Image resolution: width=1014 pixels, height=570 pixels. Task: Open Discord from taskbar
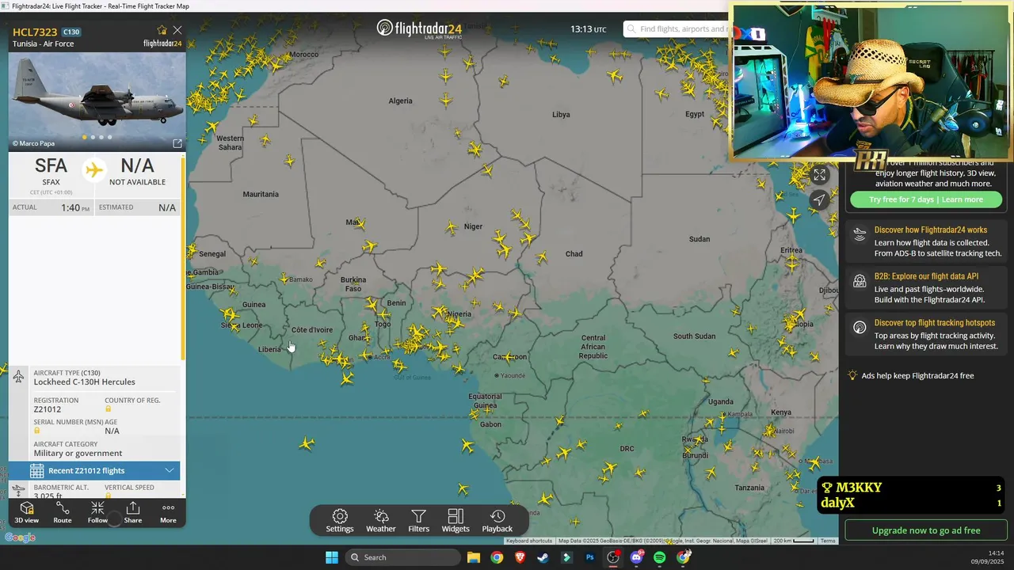636,557
